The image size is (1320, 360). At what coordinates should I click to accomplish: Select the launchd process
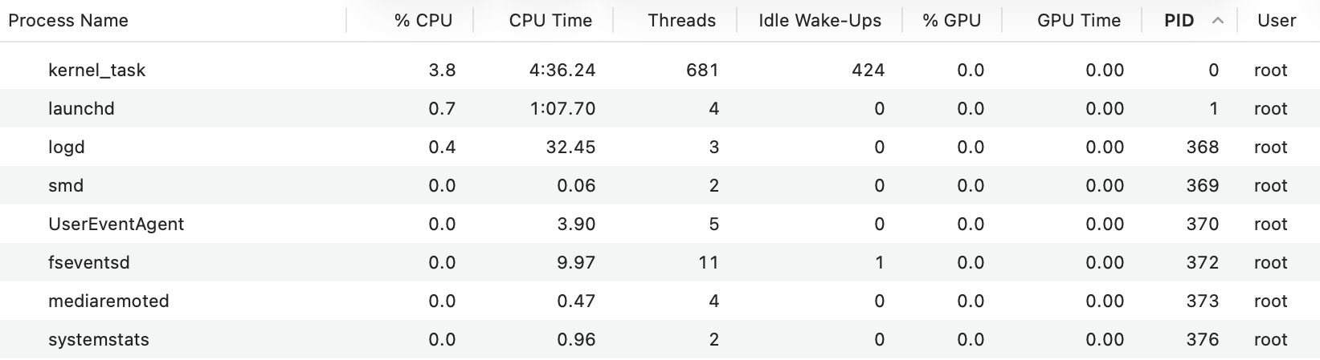[x=81, y=109]
